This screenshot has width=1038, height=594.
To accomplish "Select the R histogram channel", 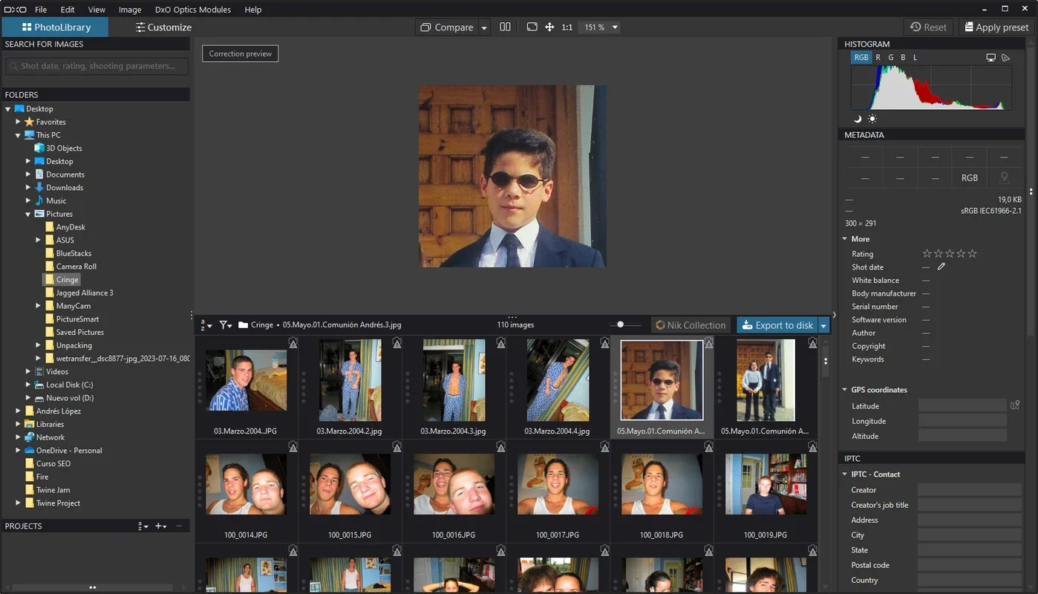I will pos(878,57).
